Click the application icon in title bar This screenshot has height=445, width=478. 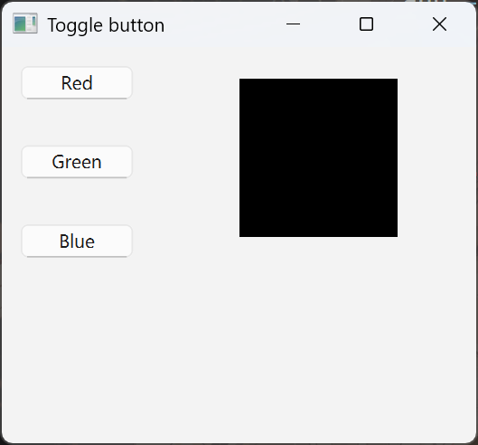[x=25, y=24]
